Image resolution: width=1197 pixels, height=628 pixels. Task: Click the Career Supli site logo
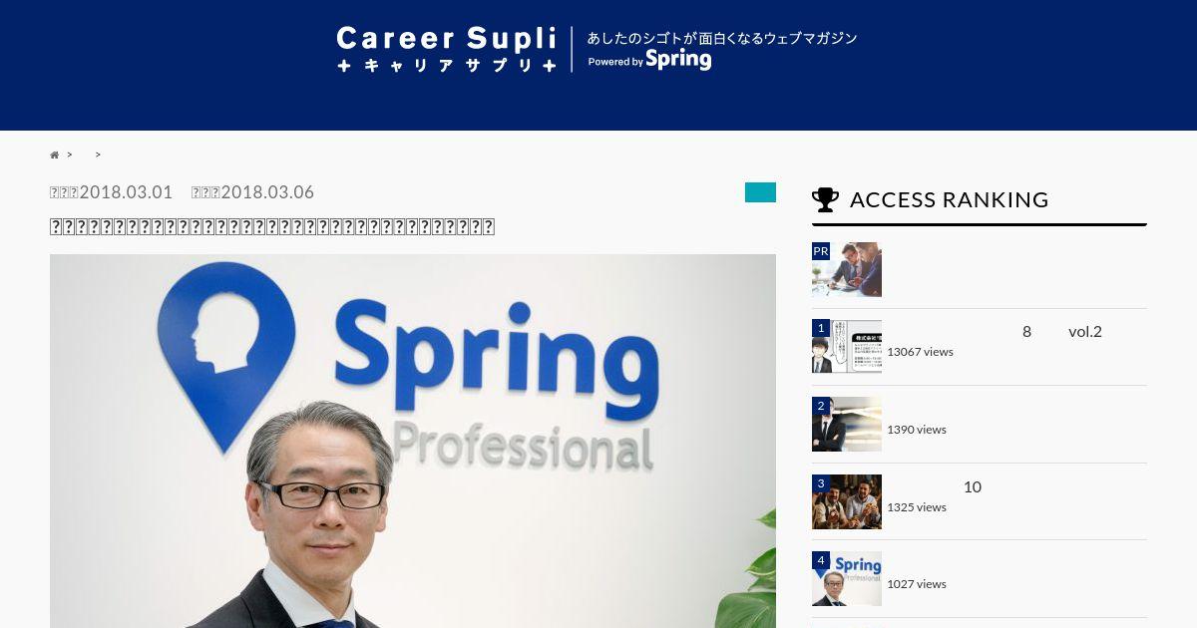[x=447, y=50]
